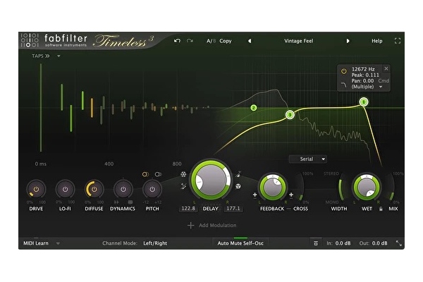Open the Help menu
Screen dimensions: 423x282
[377, 41]
